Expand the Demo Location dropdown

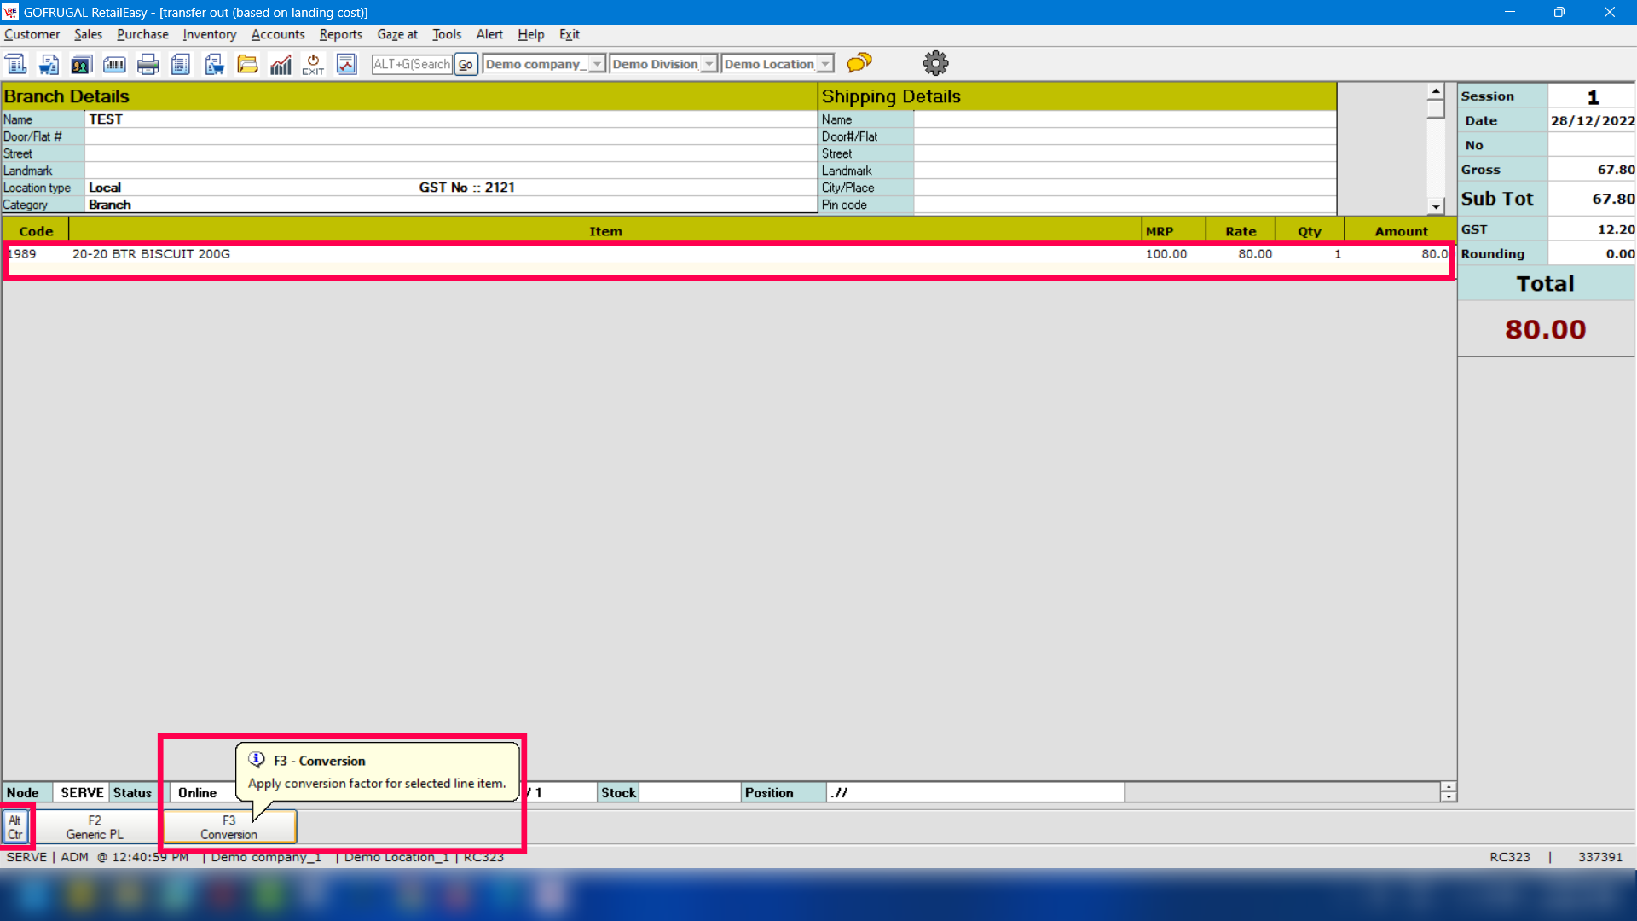[x=824, y=64]
